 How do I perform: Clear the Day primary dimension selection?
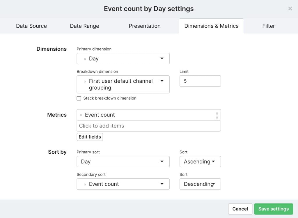click(85, 59)
